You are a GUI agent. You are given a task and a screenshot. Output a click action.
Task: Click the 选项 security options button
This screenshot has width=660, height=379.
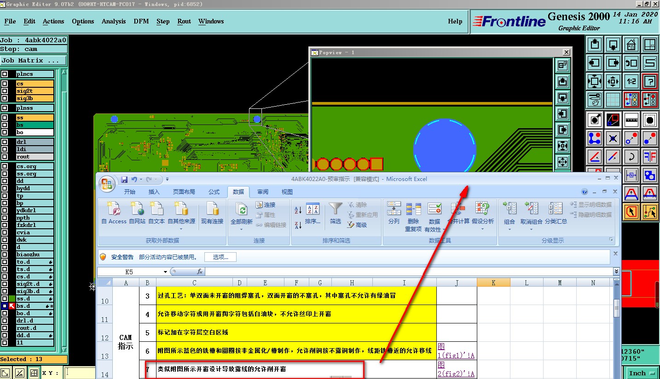coord(220,257)
